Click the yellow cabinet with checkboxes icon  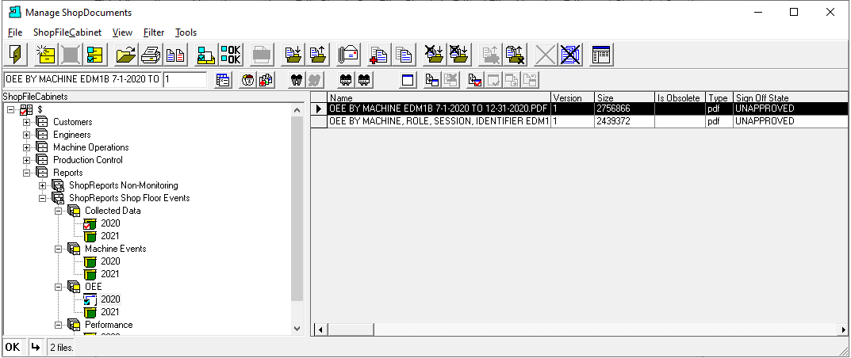click(x=94, y=55)
